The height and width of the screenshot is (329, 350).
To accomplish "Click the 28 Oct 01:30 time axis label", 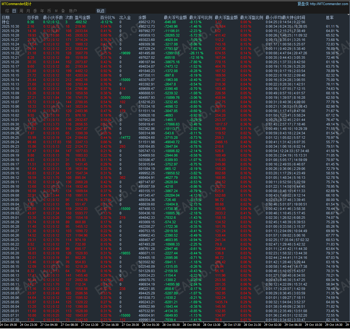I will 151,325.
